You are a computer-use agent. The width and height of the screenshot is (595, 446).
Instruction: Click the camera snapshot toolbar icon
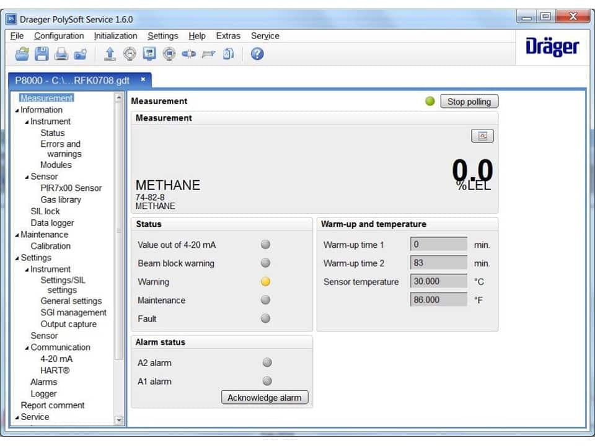81,54
